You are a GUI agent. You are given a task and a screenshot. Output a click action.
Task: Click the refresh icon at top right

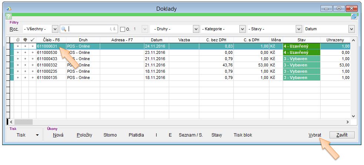pyautogui.click(x=354, y=16)
